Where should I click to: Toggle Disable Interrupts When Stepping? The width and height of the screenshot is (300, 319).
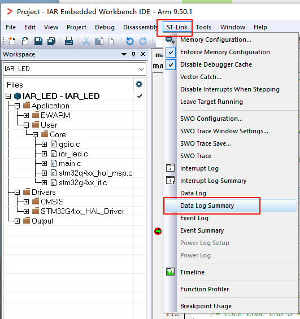(230, 89)
